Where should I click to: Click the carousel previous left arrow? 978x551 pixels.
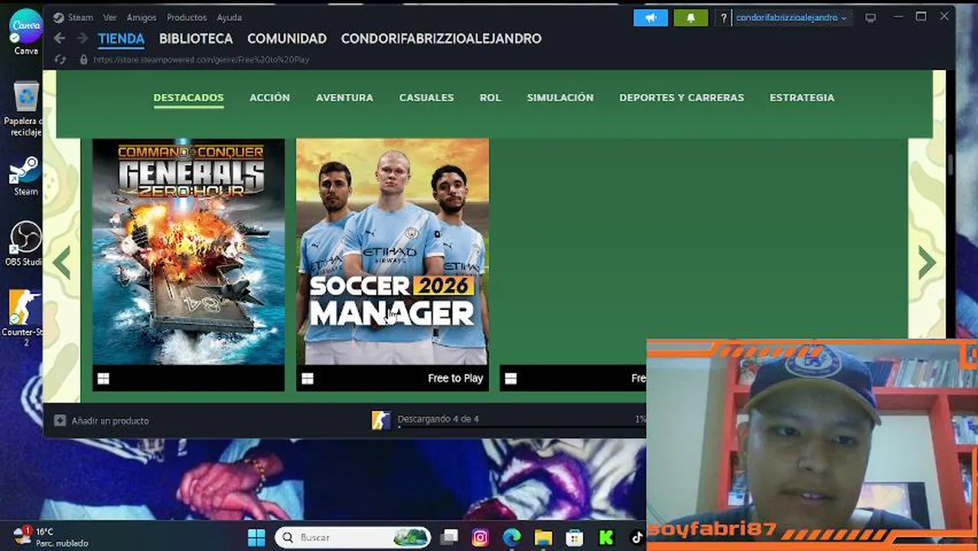tap(62, 262)
